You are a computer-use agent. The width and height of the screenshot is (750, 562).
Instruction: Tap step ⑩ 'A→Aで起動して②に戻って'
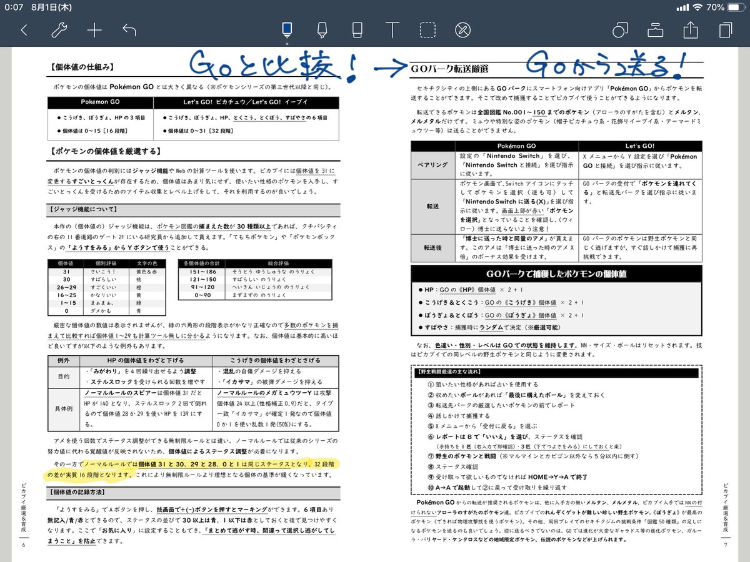(497, 488)
